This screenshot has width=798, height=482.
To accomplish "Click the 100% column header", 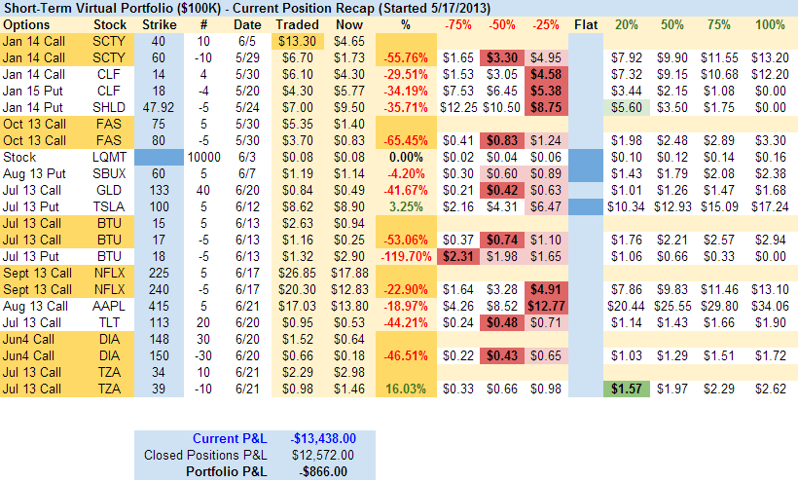I will (x=770, y=23).
